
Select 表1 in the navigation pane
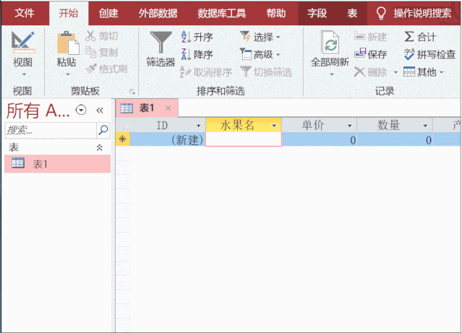coord(40,164)
